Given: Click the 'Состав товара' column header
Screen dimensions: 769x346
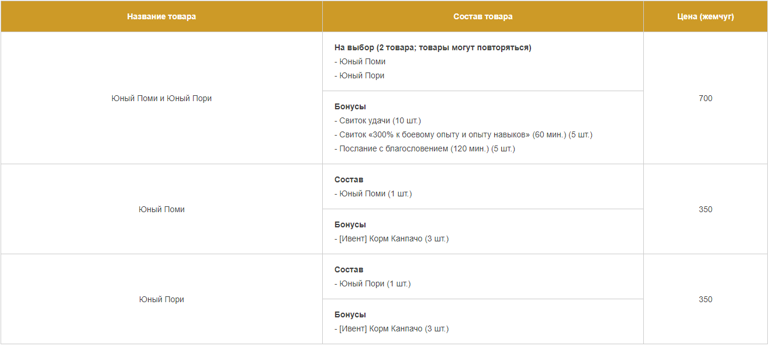Looking at the screenshot, I should [x=483, y=16].
